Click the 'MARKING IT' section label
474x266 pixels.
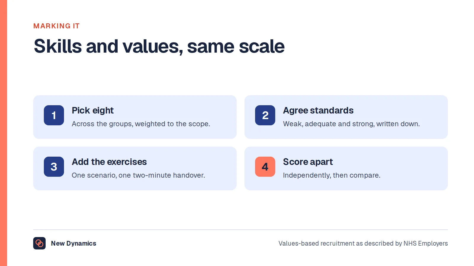coord(56,26)
